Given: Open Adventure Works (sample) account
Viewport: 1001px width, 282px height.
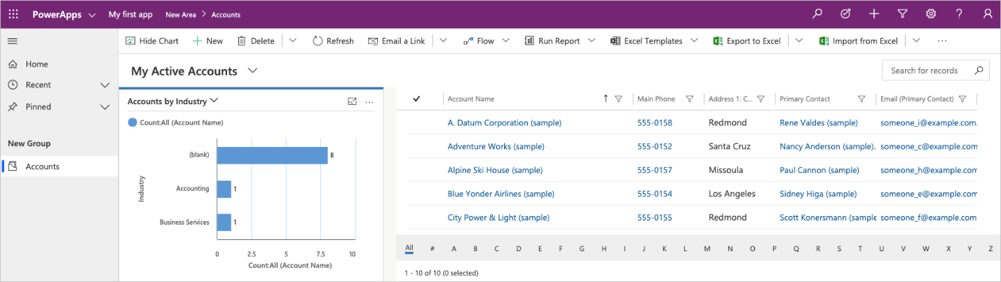Looking at the screenshot, I should tap(496, 146).
